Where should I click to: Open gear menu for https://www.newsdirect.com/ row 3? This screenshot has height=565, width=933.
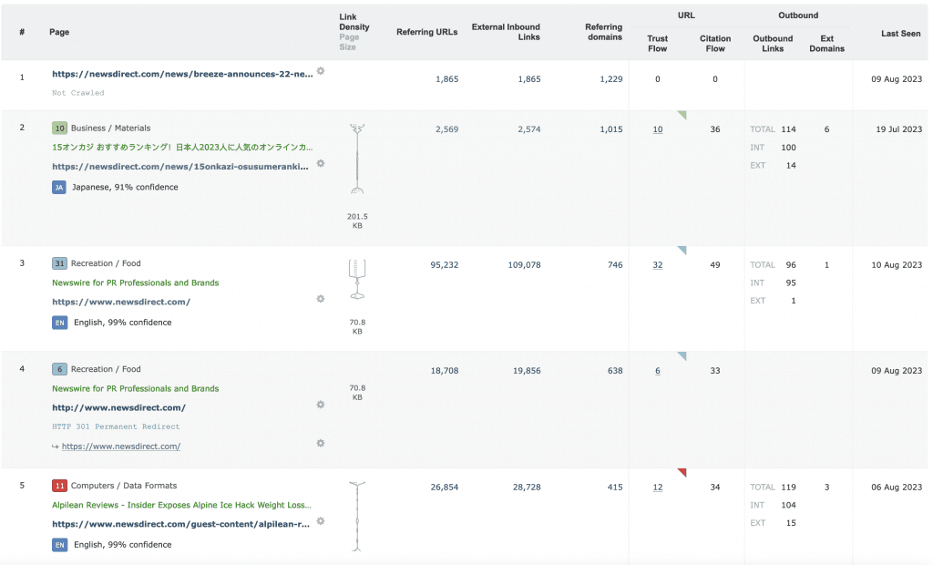(x=321, y=299)
